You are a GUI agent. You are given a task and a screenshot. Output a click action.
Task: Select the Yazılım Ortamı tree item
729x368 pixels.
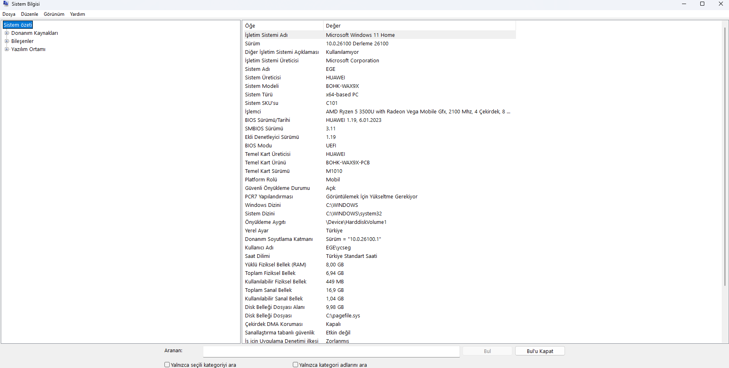(28, 49)
